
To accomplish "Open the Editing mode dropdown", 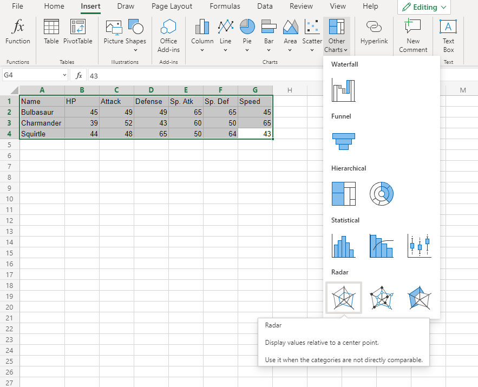I will tap(424, 7).
